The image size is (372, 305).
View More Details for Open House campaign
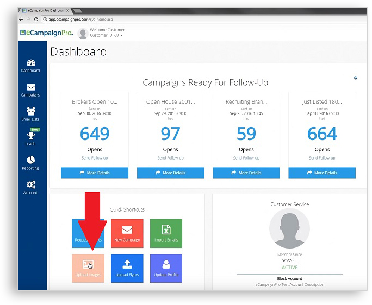(171, 173)
